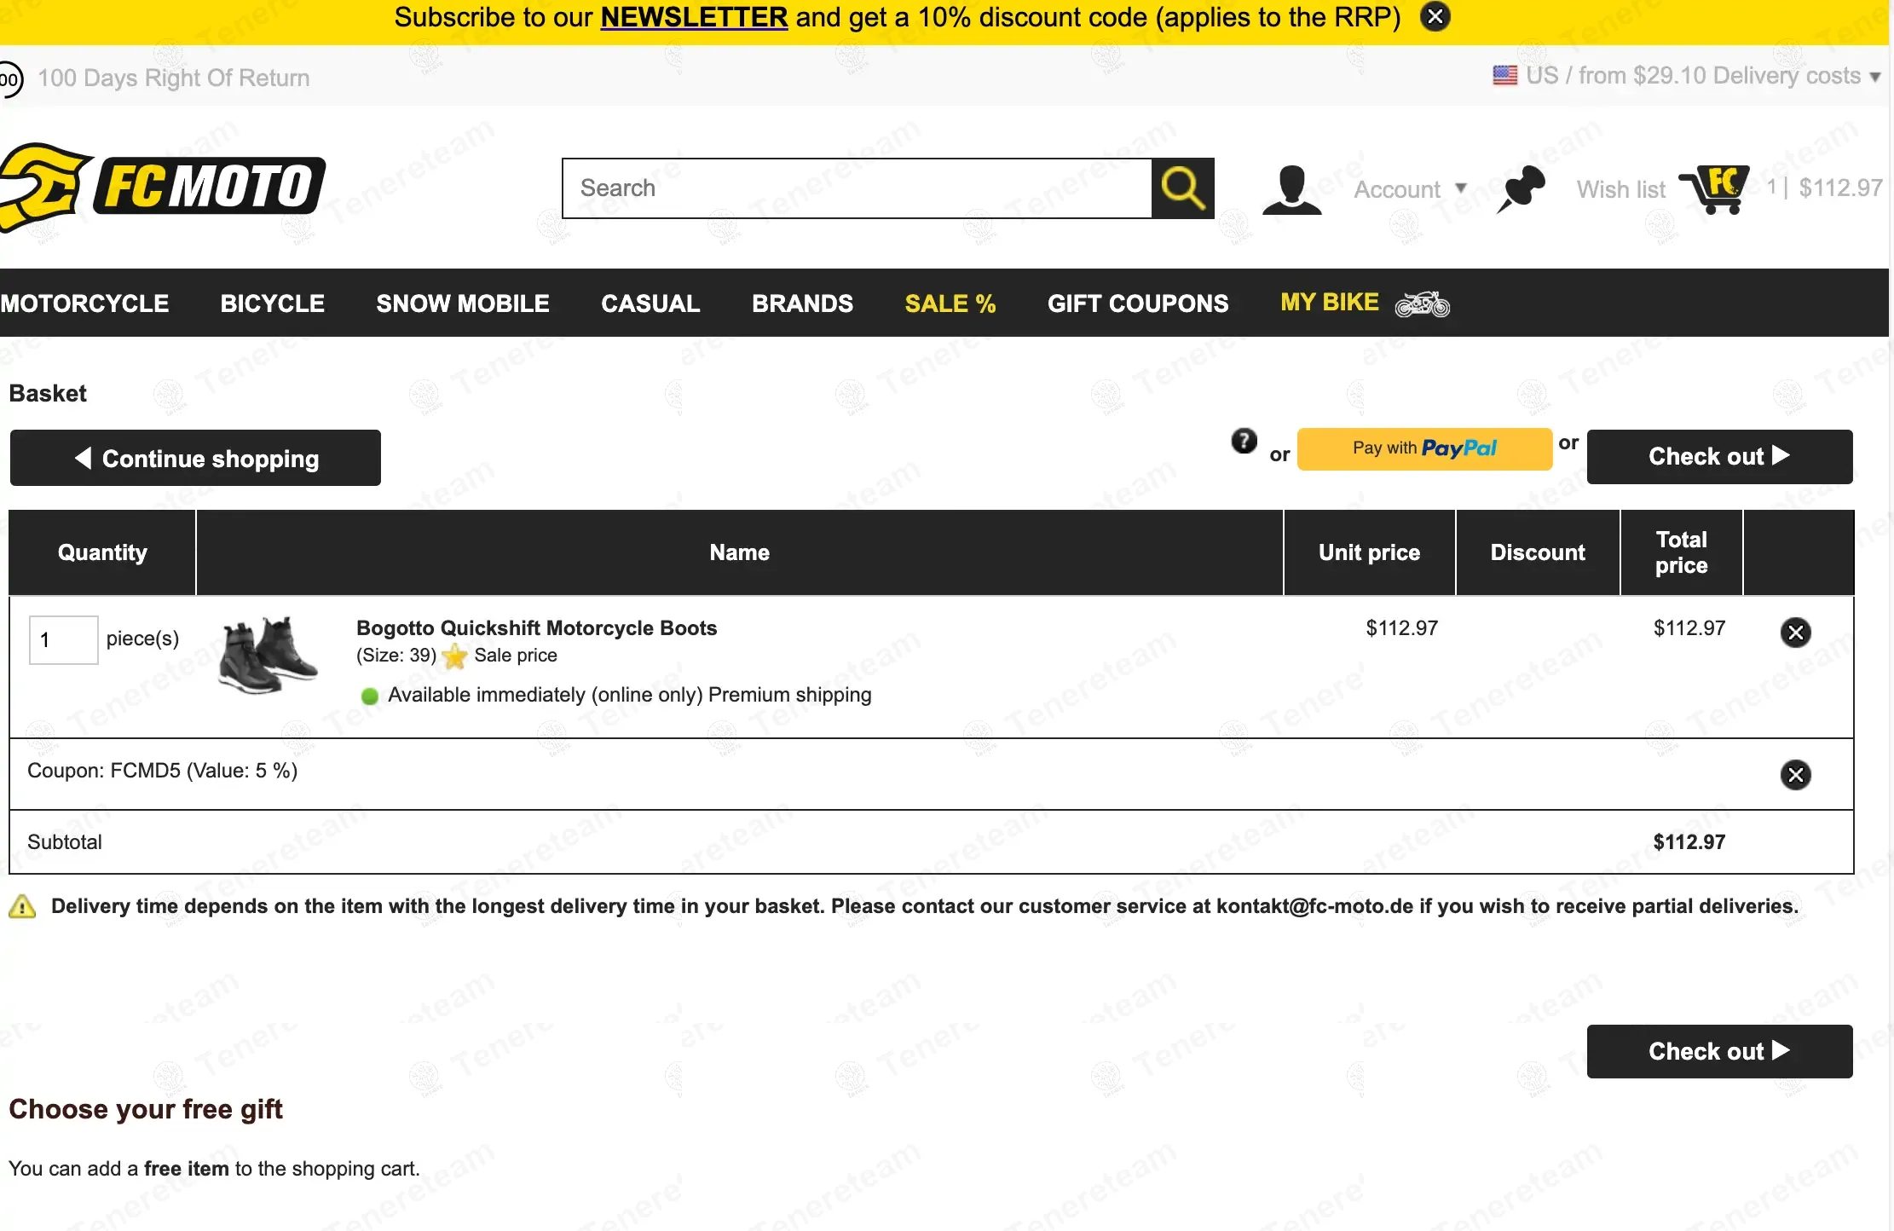The width and height of the screenshot is (1894, 1231).
Task: Open the BICYCLE menu
Action: 273,303
